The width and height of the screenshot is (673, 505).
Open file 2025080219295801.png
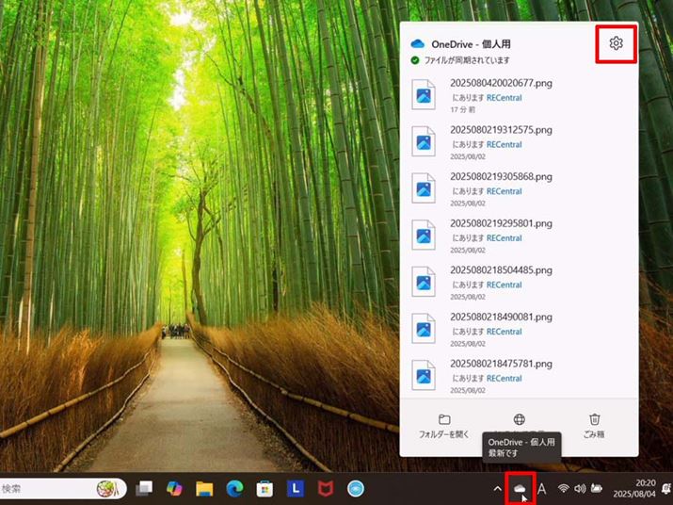501,223
